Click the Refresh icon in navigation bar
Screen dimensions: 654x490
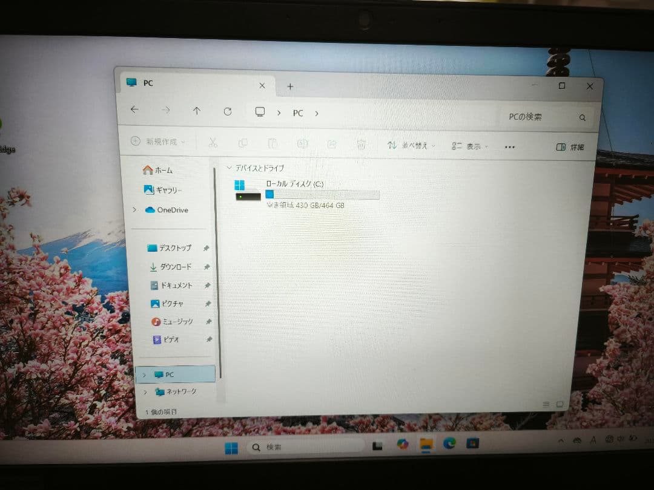pyautogui.click(x=228, y=111)
